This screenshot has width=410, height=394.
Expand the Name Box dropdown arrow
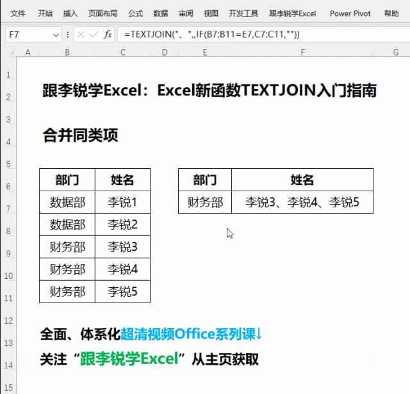click(x=56, y=35)
